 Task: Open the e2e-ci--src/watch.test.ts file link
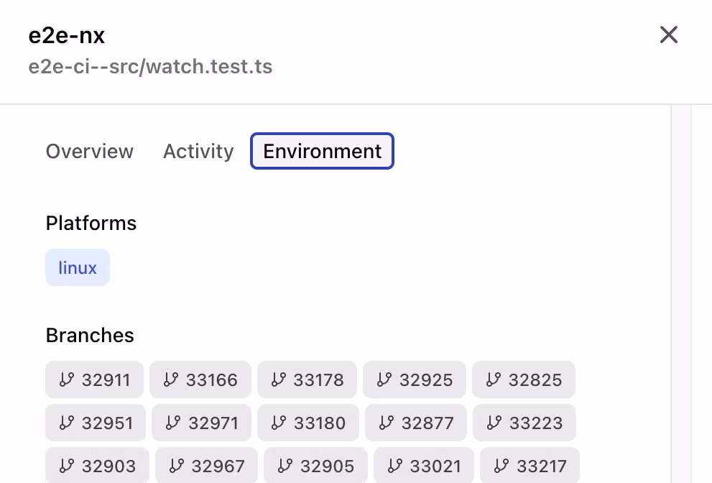tap(150, 66)
